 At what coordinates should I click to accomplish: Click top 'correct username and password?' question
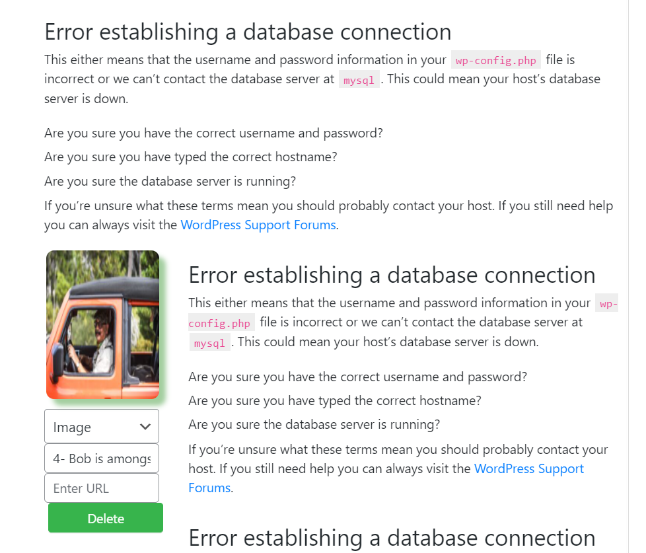pyautogui.click(x=213, y=133)
